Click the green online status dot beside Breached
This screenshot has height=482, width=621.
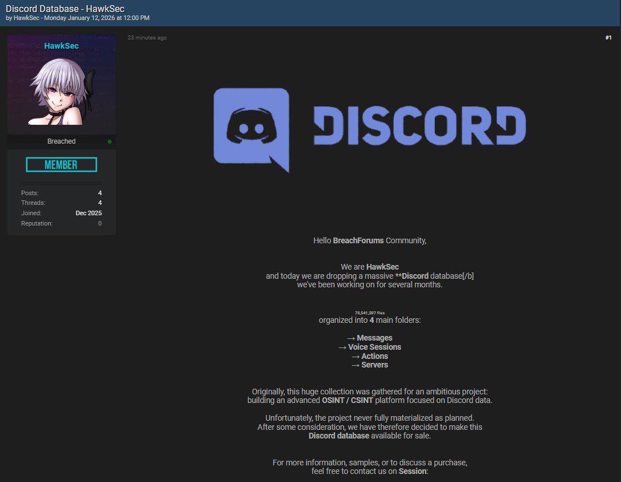click(109, 141)
